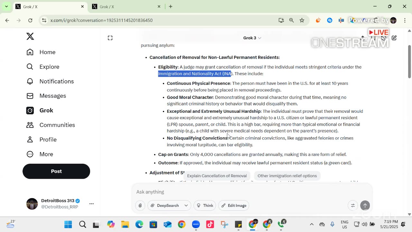Click the X logo in the sidebar
The height and width of the screenshot is (232, 412).
pyautogui.click(x=30, y=36)
